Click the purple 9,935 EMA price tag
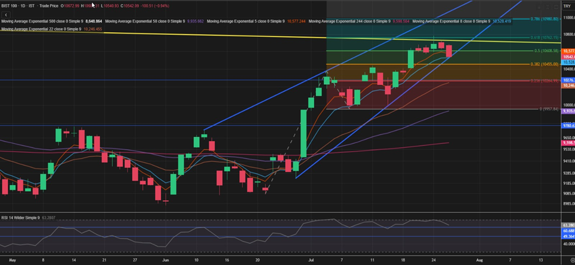This screenshot has height=265, width=575. [568, 111]
